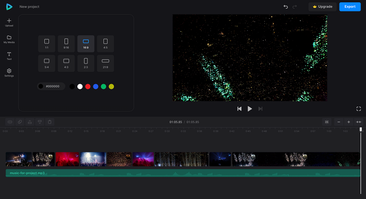Click the Split clip tool

10,122
